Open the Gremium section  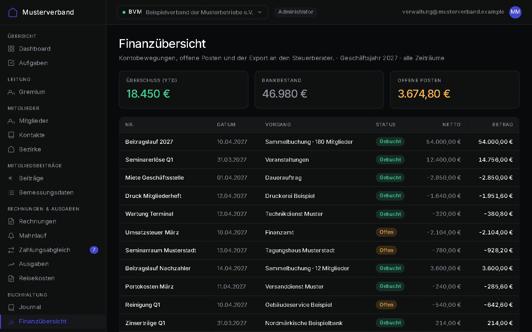(x=53, y=92)
